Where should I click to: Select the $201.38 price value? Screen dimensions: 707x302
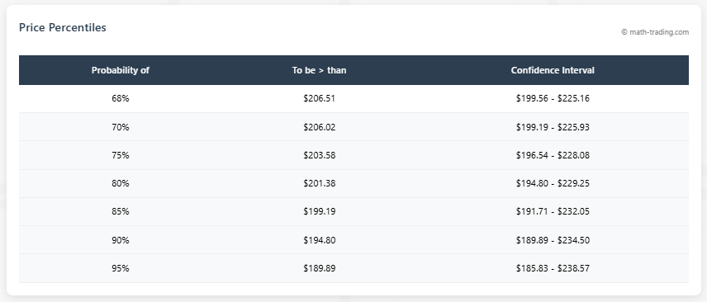click(320, 183)
